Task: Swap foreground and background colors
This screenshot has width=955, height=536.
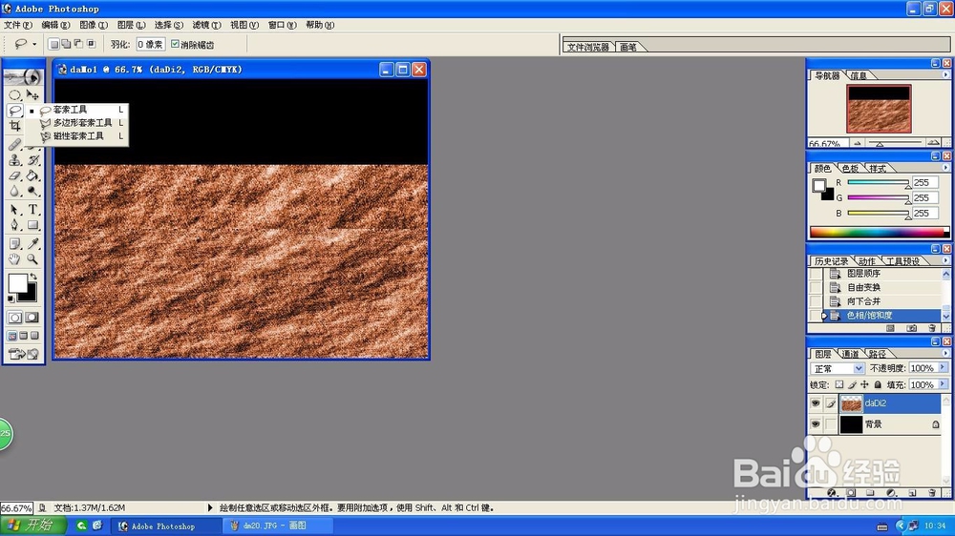Action: pyautogui.click(x=34, y=277)
